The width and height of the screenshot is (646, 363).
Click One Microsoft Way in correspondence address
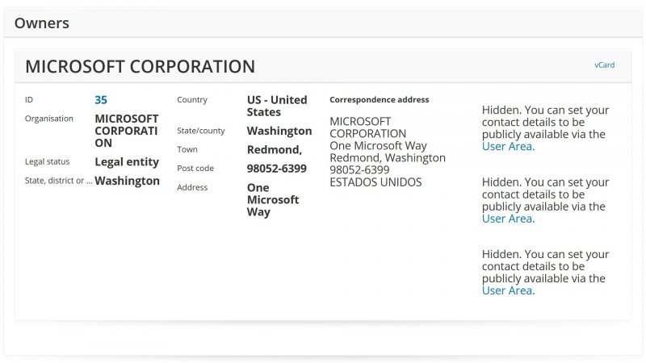[x=378, y=146]
